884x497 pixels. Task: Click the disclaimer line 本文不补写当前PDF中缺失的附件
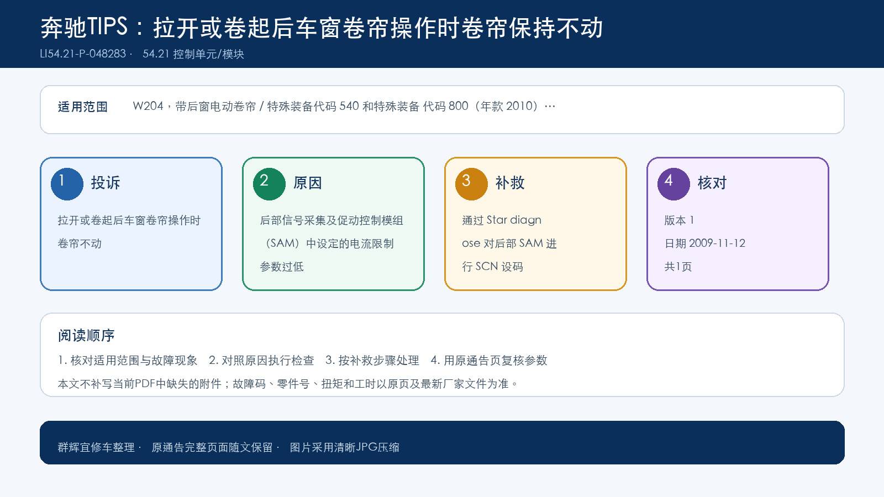288,384
